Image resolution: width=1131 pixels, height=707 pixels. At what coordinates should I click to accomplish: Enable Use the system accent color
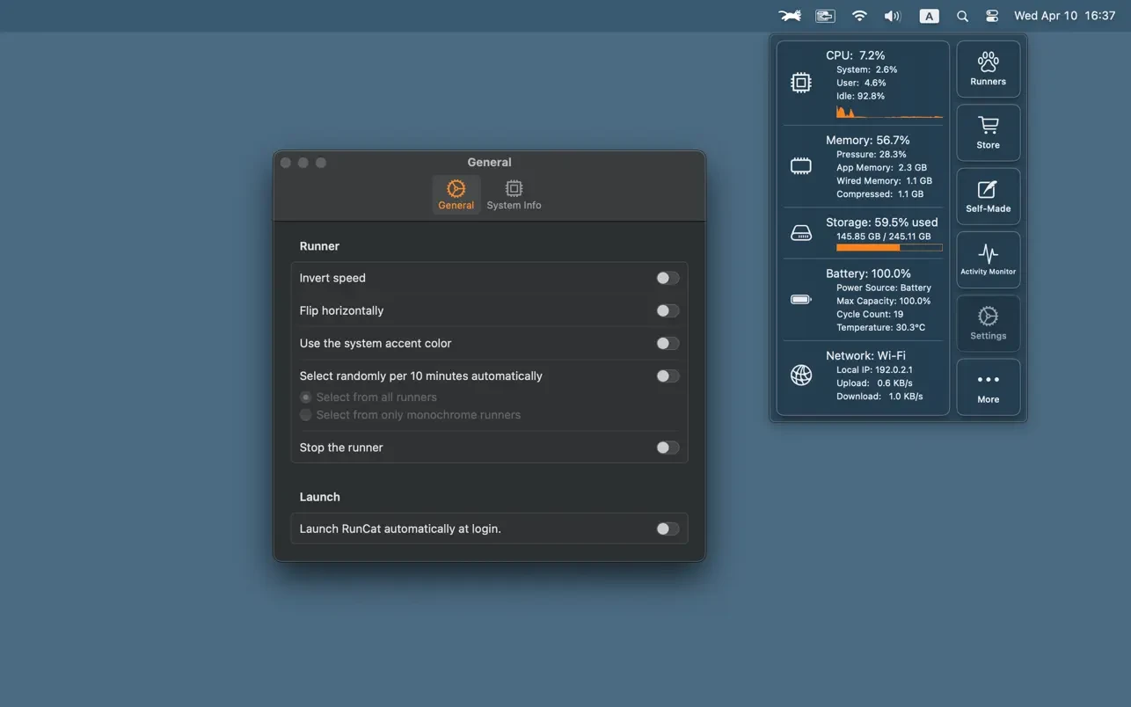tap(668, 344)
